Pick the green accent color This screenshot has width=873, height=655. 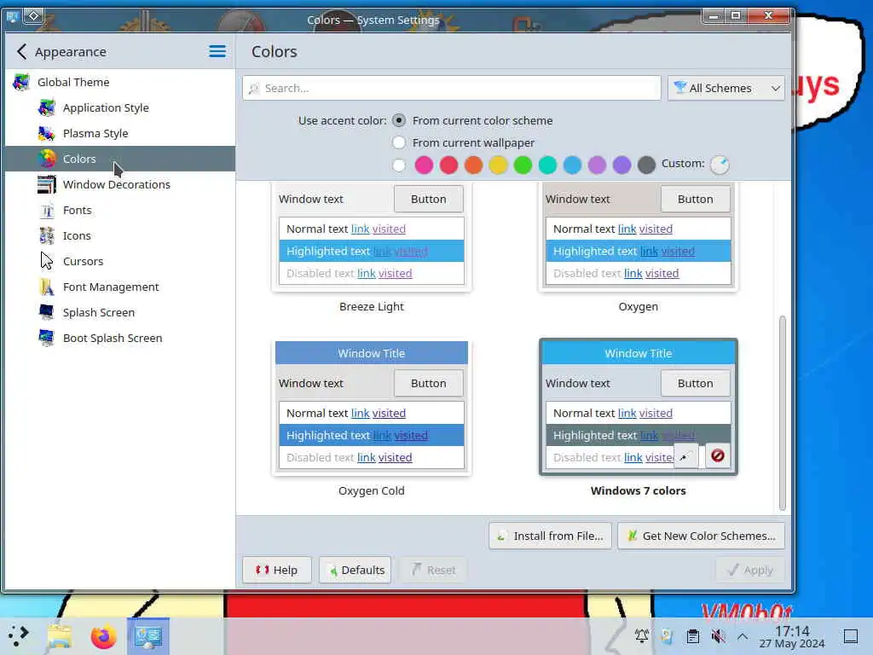(523, 165)
